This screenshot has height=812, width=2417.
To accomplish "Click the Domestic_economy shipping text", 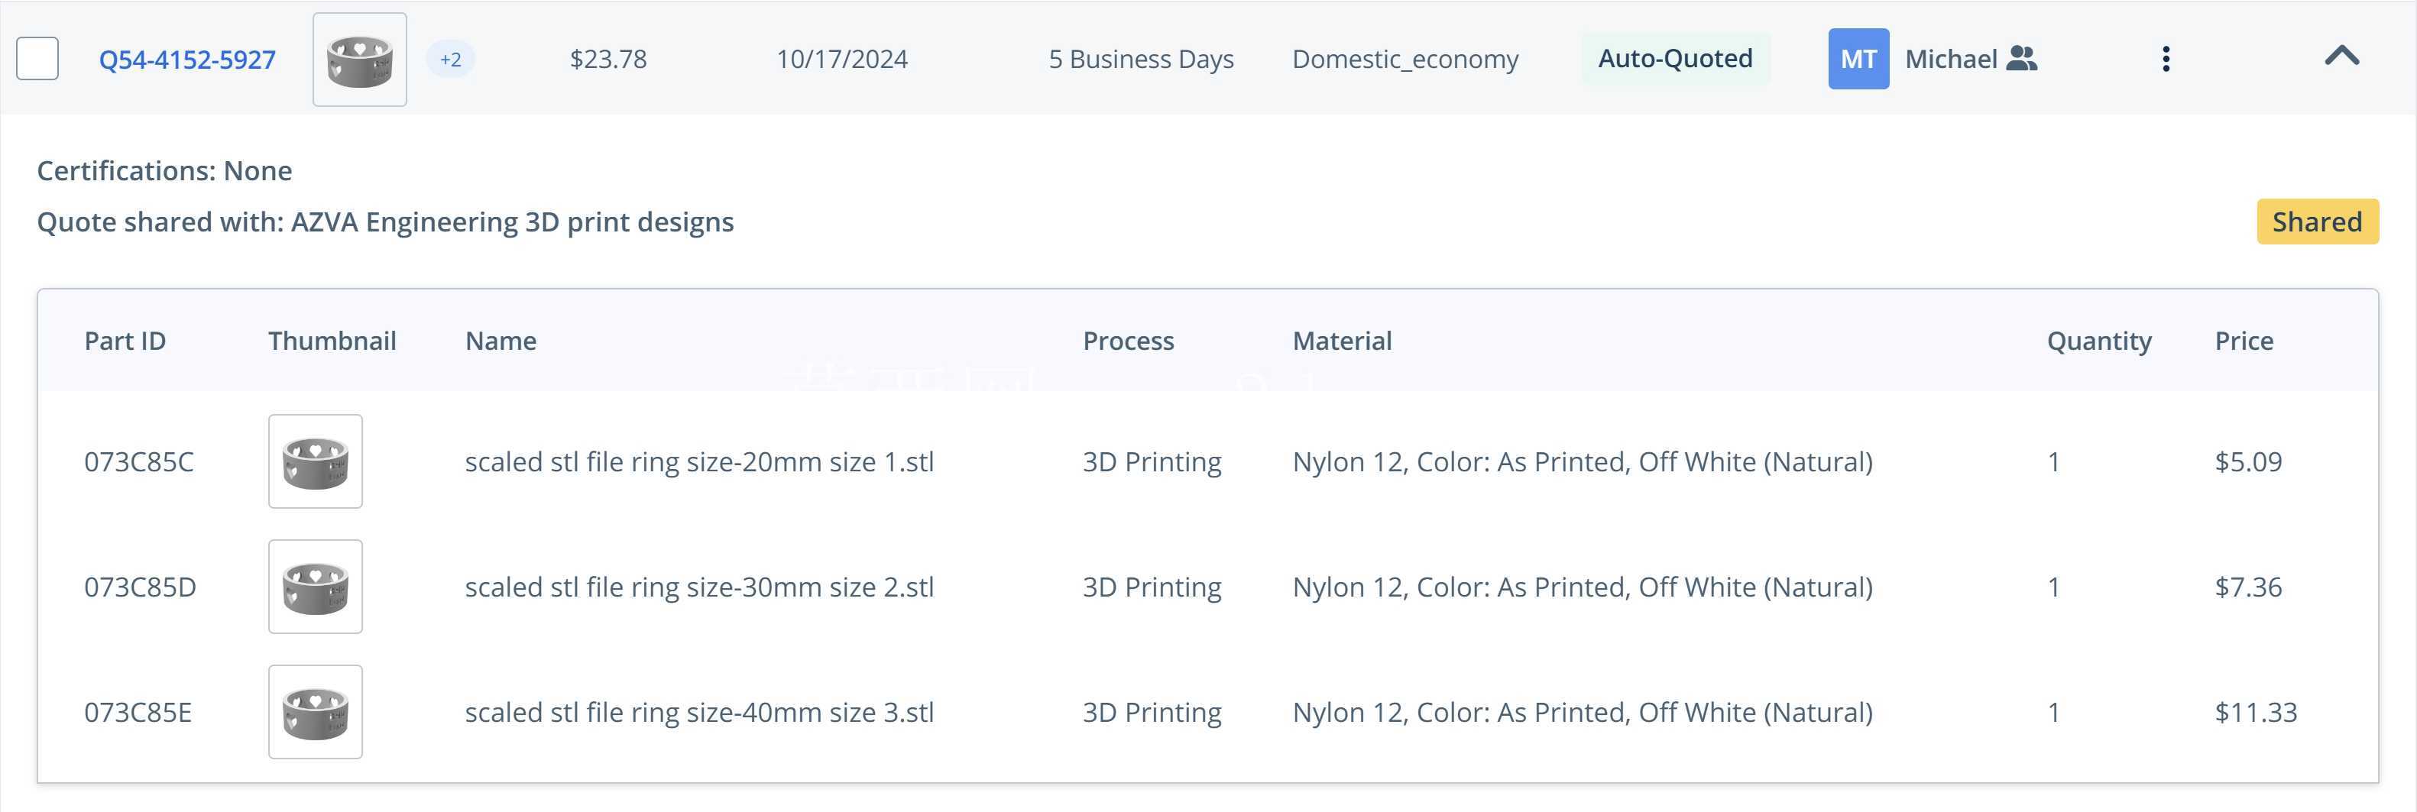I will click(1405, 59).
